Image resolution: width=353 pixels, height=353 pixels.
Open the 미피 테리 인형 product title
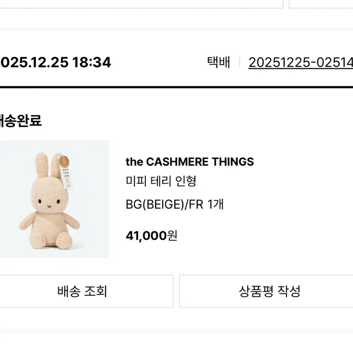click(161, 181)
